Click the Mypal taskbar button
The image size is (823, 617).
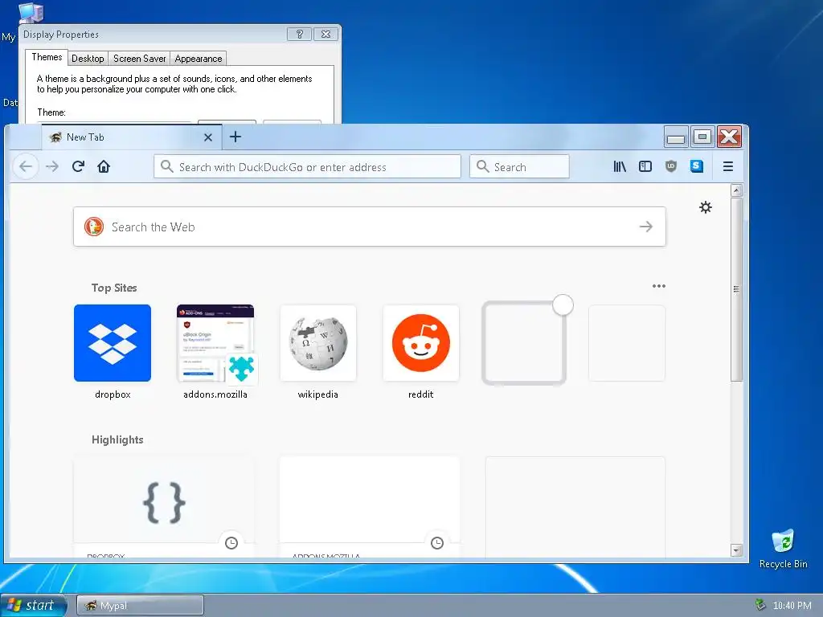tap(140, 606)
